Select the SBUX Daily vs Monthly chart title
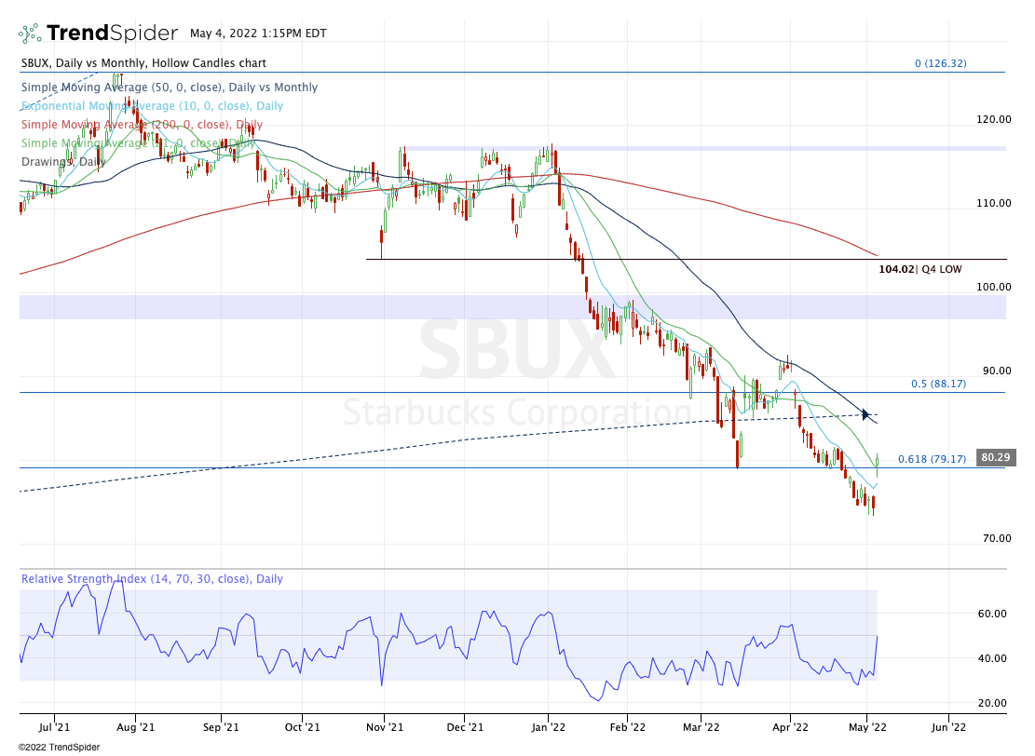Image resolution: width=1035 pixels, height=756 pixels. 143,63
